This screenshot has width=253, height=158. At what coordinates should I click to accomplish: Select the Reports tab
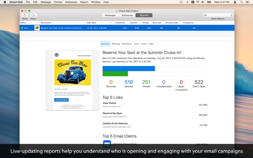pos(144,15)
